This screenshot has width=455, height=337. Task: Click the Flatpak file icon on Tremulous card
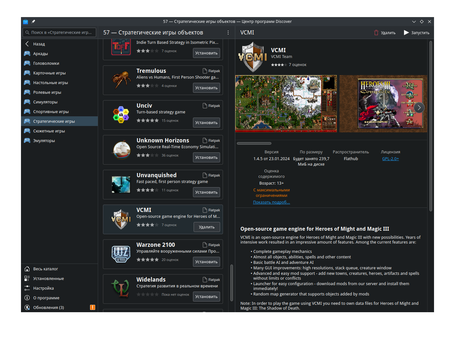click(205, 71)
